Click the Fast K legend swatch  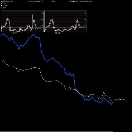pos(2,5)
